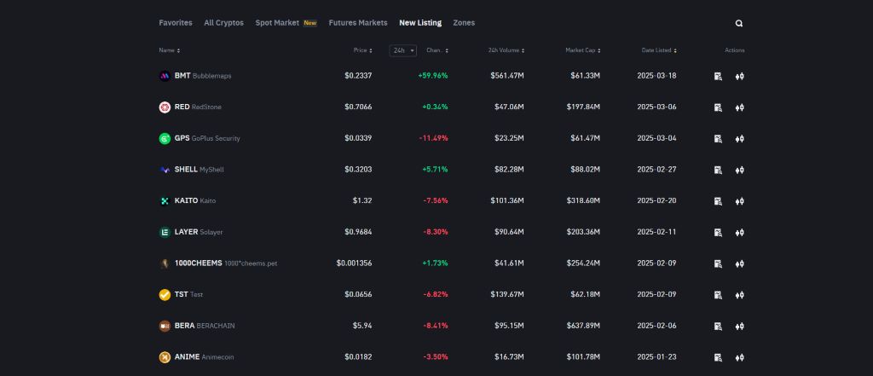Click the Actions column header
The width and height of the screenshot is (873, 376).
coord(734,50)
